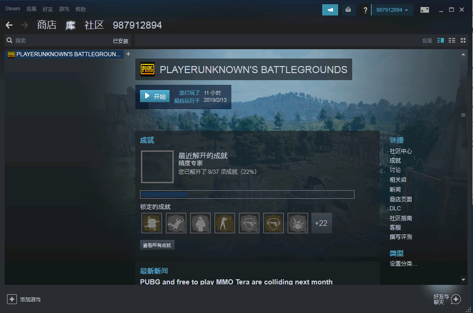Select PLAYERUNKNOWN'S BATTLEGROUNDS in game list
This screenshot has height=313, width=473.
pyautogui.click(x=64, y=54)
